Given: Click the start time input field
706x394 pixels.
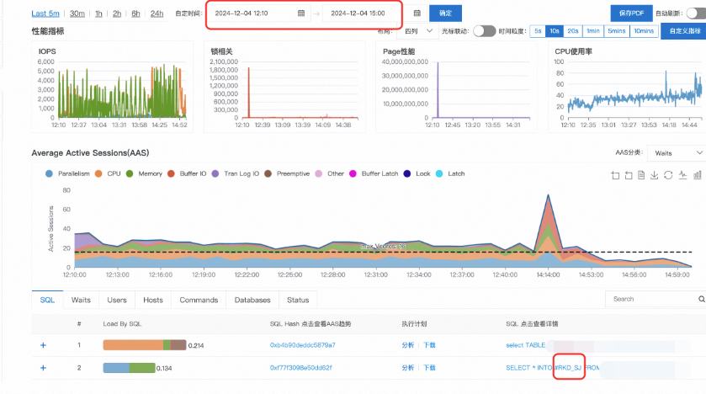Looking at the screenshot, I should [x=260, y=13].
